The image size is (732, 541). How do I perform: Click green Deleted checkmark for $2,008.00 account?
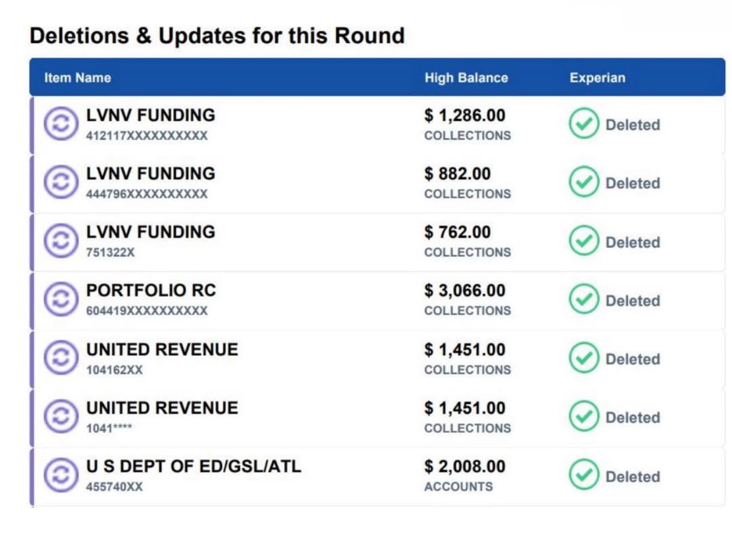[x=583, y=476]
